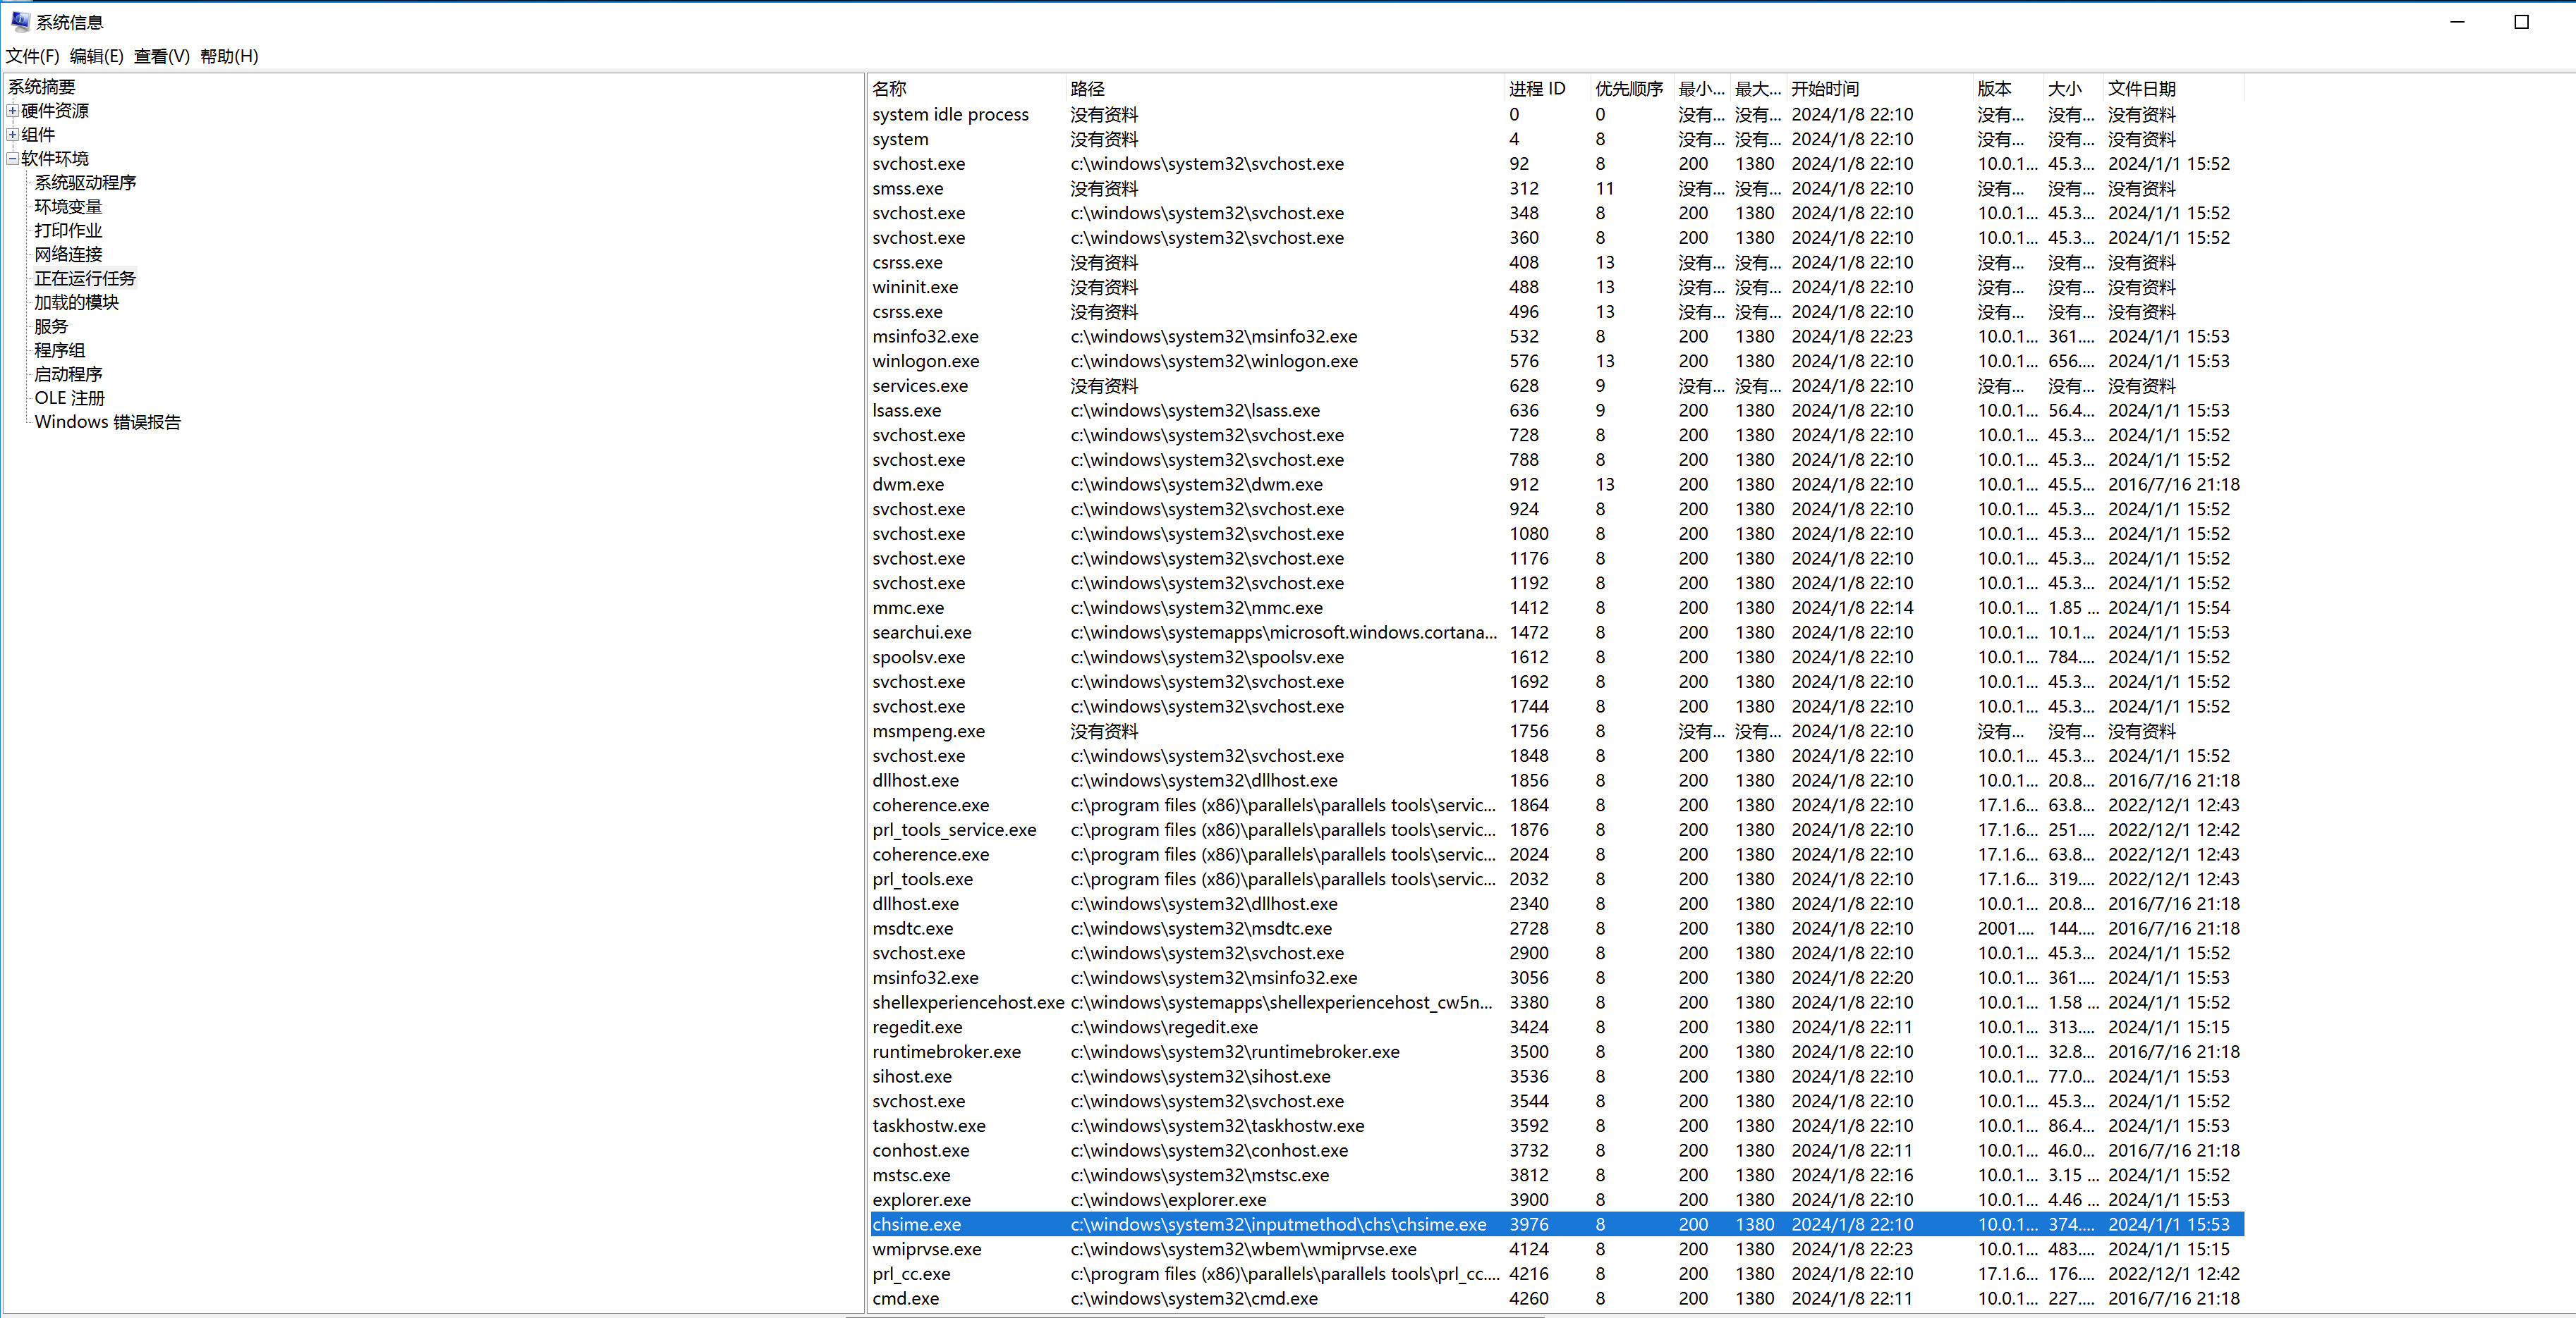The height and width of the screenshot is (1318, 2576).
Task: Select Windows 错误报告 in the tree
Action: [107, 423]
